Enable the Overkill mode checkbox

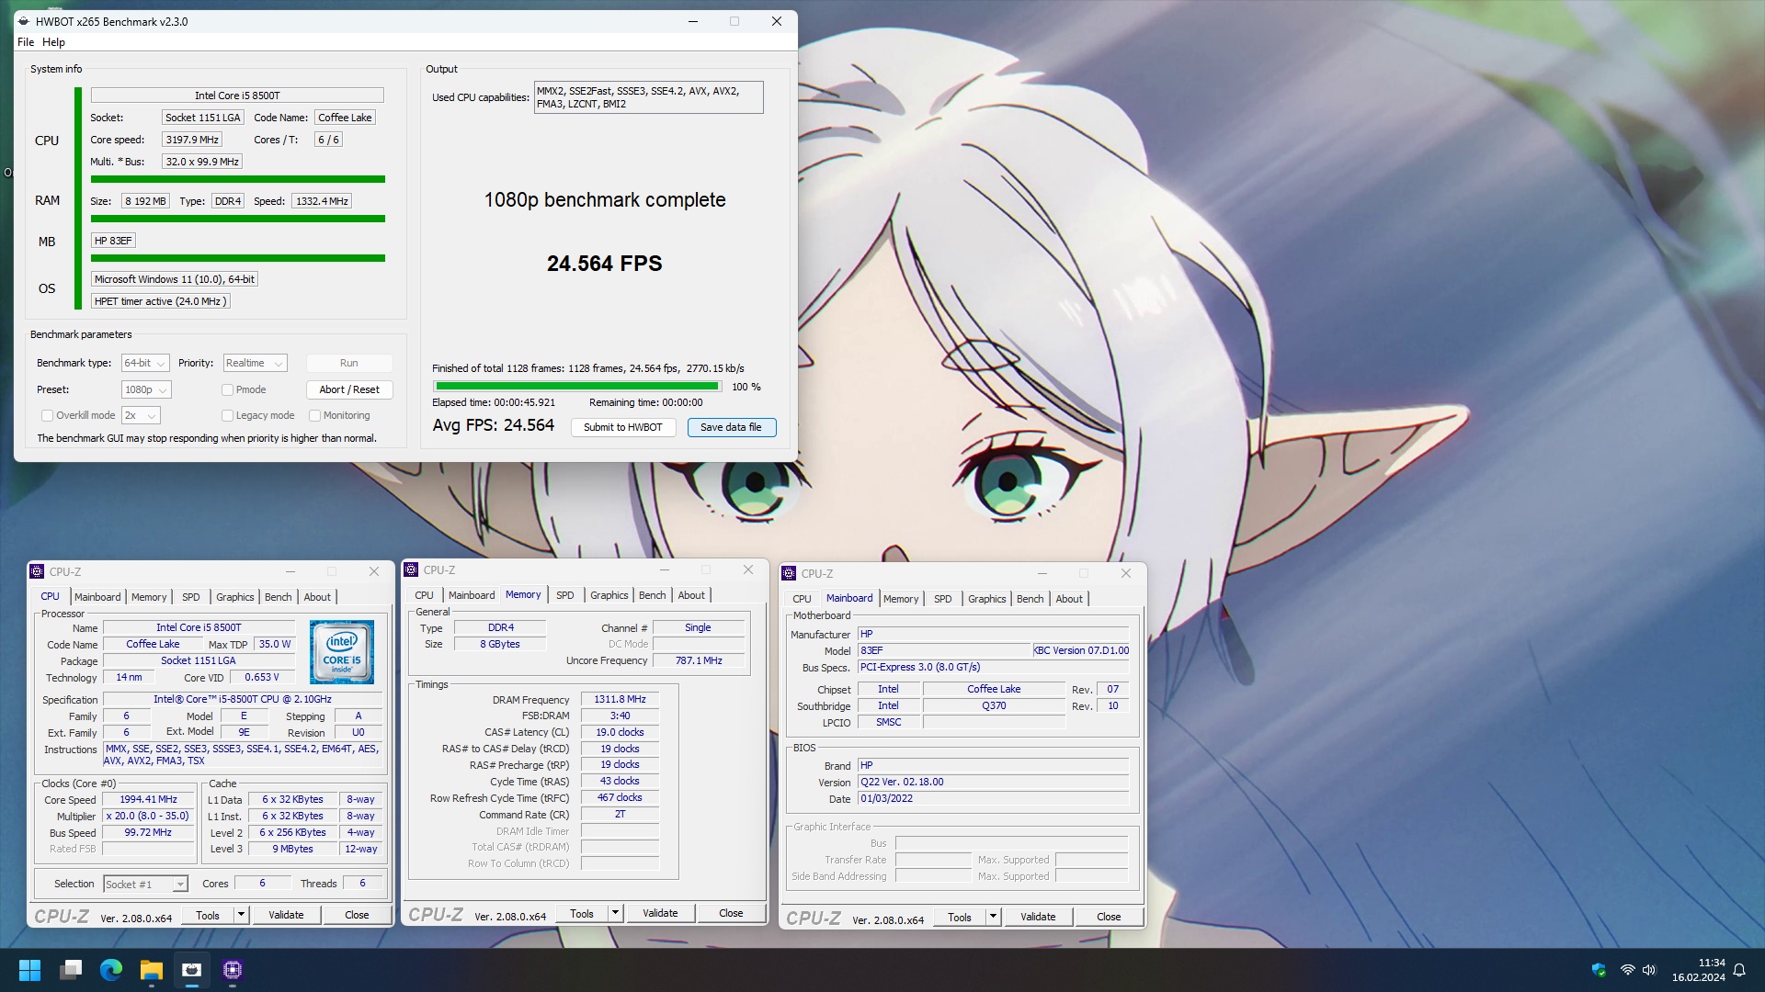tap(47, 416)
